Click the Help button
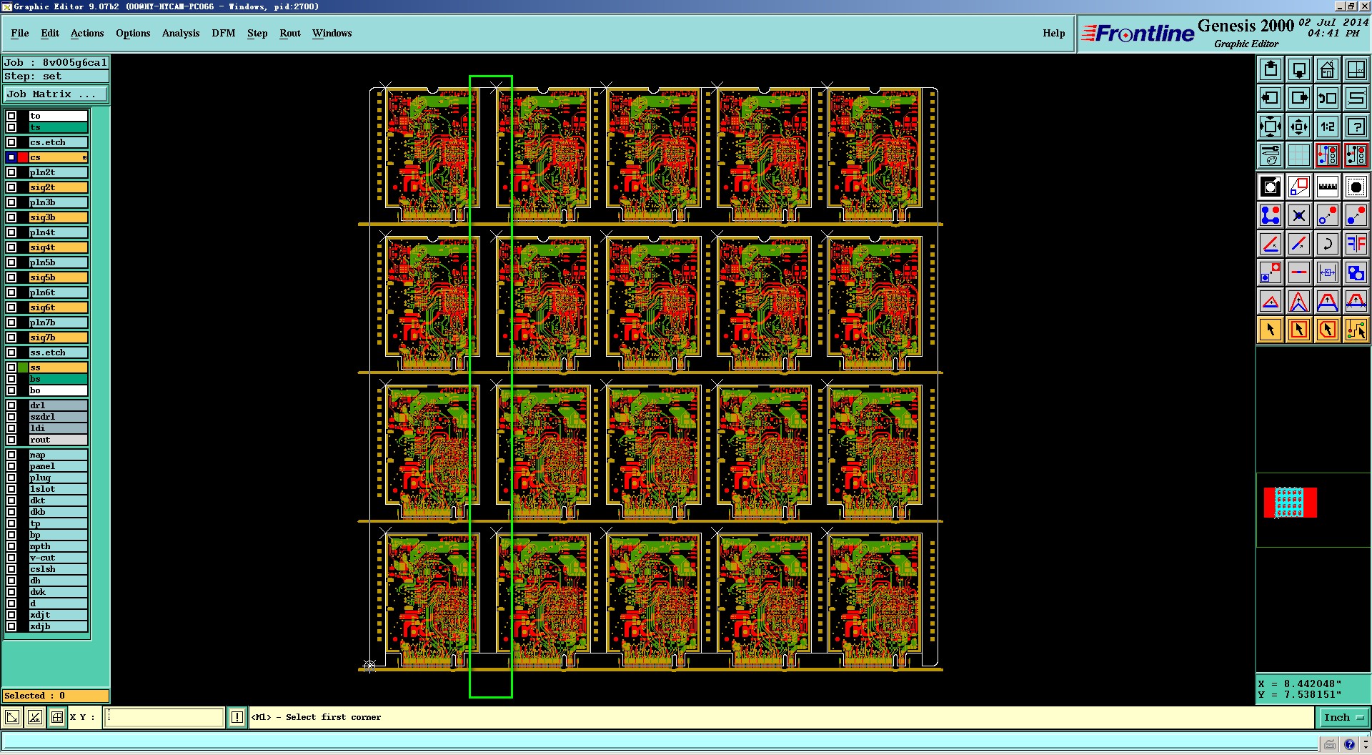Viewport: 1372px width, 755px height. [x=1054, y=33]
